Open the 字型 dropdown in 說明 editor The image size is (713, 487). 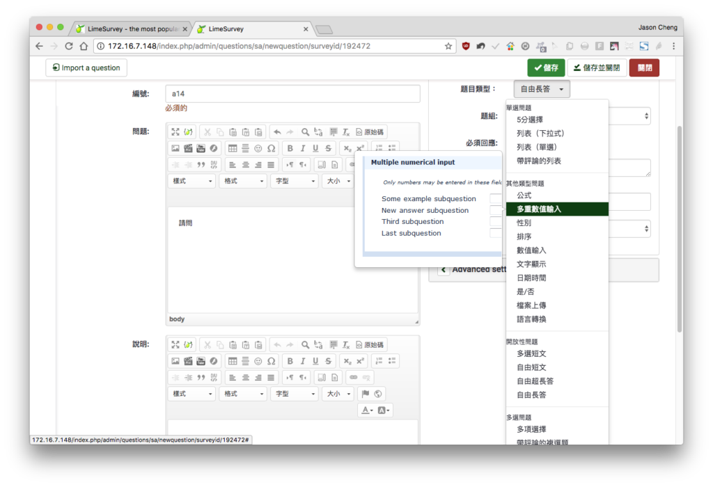tap(295, 394)
